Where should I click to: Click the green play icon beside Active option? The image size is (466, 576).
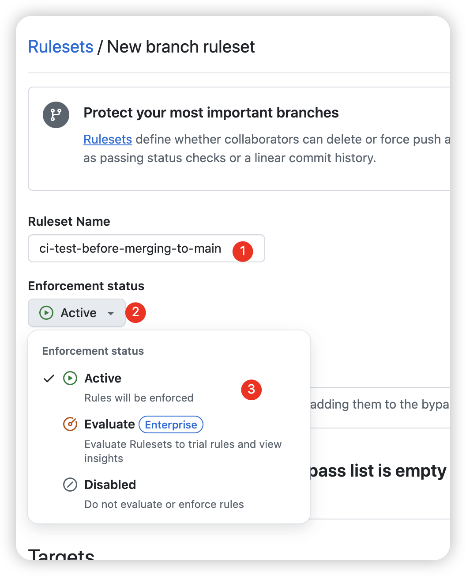70,378
